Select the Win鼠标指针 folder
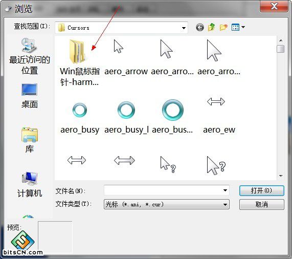The width and height of the screenshot is (292, 259). tap(80, 62)
